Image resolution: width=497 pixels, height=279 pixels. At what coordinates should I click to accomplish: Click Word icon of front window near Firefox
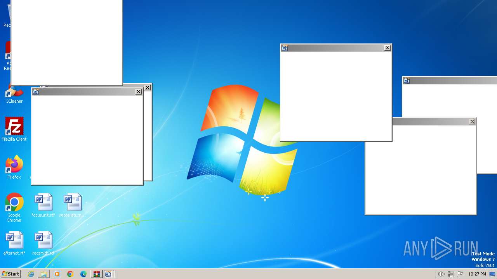36,92
